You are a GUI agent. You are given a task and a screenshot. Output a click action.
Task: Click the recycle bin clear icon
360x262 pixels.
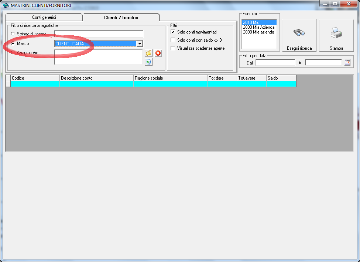coord(148,62)
